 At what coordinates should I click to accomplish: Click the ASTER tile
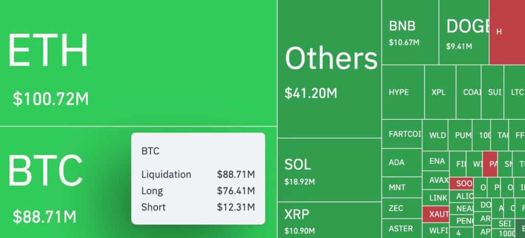401,228
